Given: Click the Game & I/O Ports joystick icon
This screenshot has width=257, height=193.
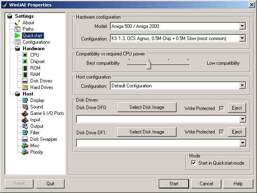Looking at the screenshot, I should 25,113.
